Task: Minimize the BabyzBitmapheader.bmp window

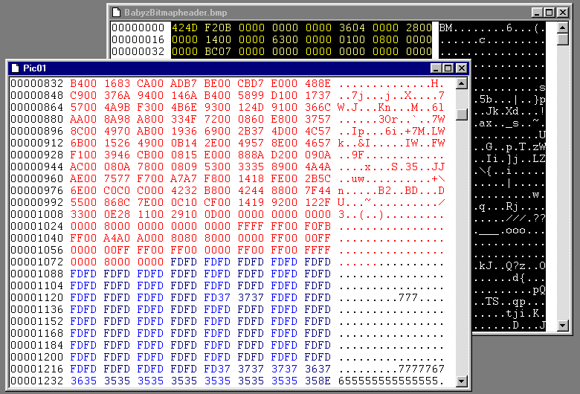Action: [537, 13]
